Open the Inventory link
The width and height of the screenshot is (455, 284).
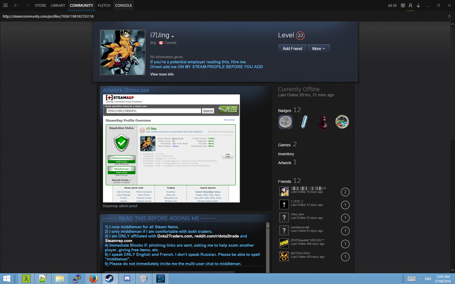pos(286,154)
